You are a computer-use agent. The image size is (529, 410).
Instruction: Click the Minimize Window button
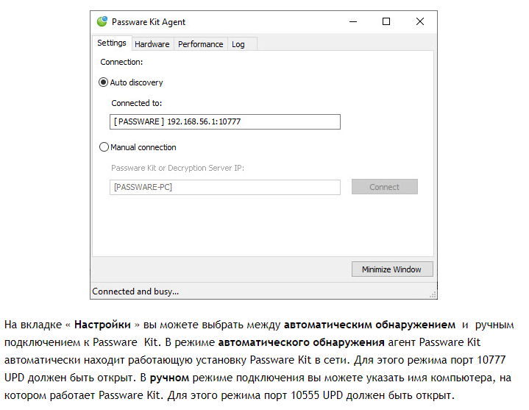click(x=391, y=269)
